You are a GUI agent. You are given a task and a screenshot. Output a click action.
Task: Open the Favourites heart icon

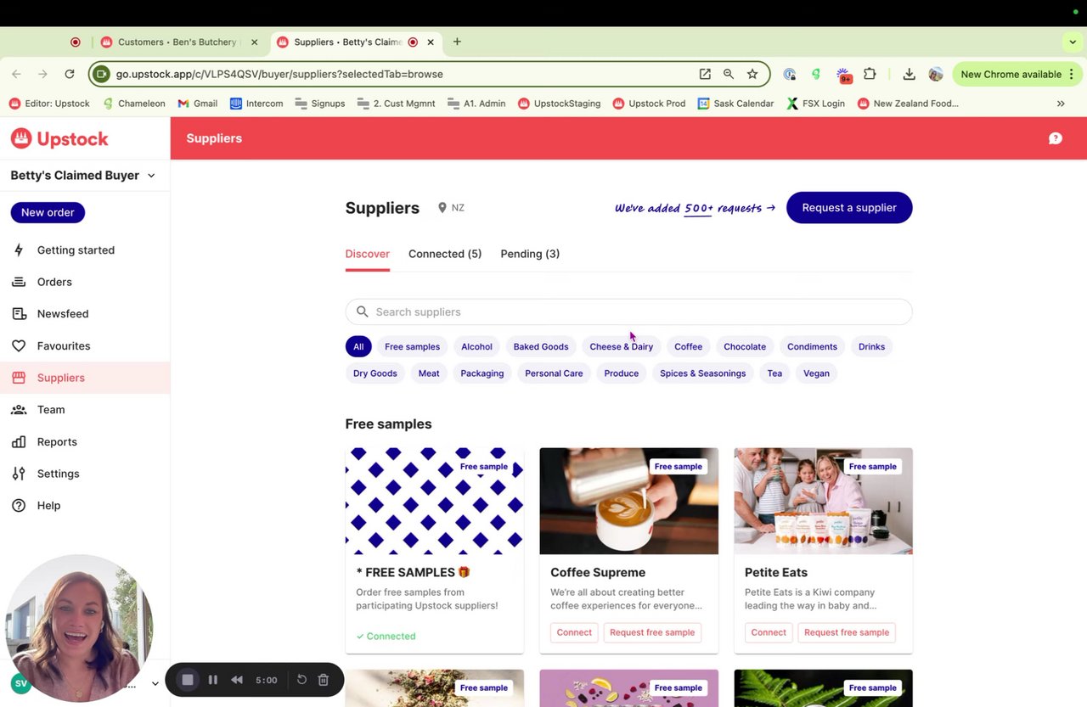tap(19, 346)
